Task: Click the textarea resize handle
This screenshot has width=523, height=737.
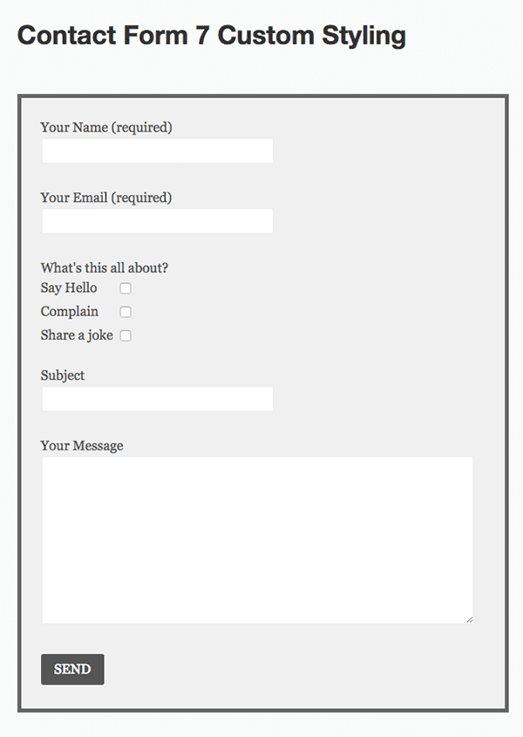Action: pyautogui.click(x=468, y=619)
